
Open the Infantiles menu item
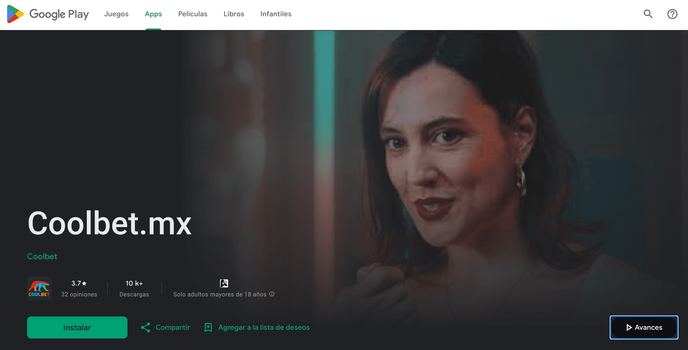coord(276,14)
